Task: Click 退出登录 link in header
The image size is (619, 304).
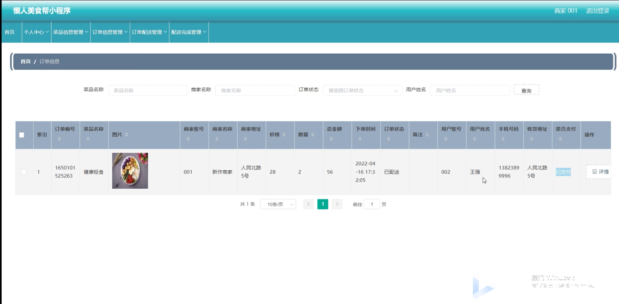Action: [x=598, y=11]
